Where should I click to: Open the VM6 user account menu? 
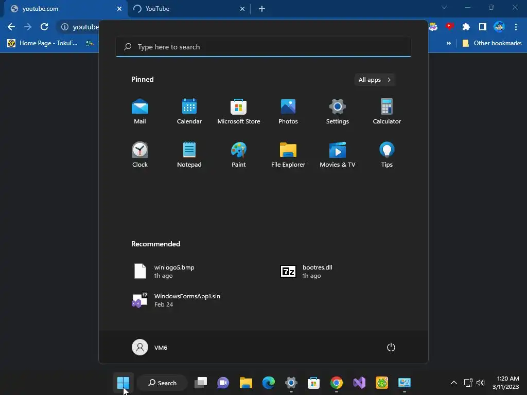pos(150,347)
